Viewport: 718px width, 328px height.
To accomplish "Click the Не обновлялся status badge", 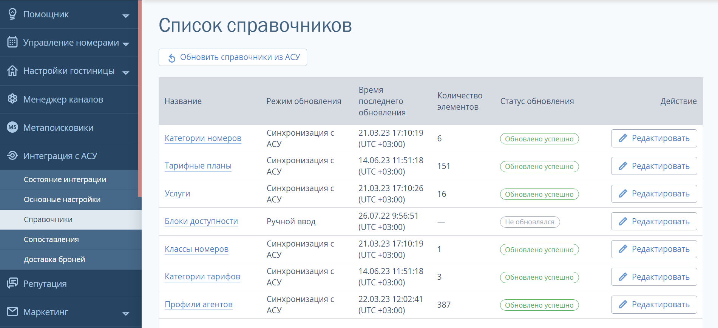I will (530, 222).
